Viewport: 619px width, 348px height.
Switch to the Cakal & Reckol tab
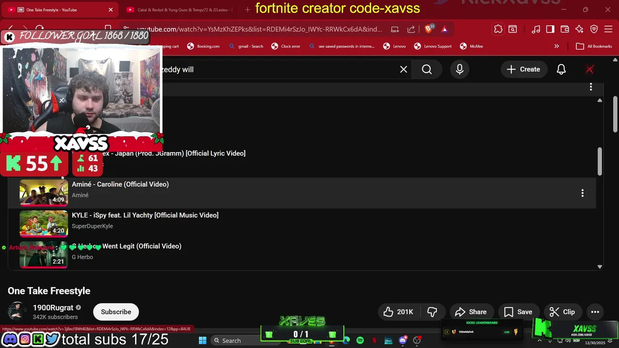[179, 10]
